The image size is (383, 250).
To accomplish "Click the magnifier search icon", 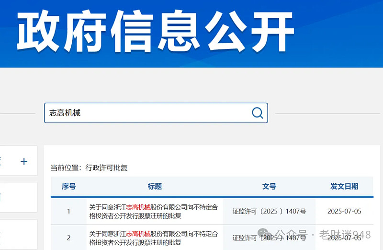I will pyautogui.click(x=258, y=113).
